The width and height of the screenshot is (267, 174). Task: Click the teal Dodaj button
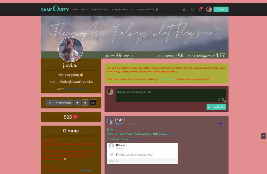pyautogui.click(x=221, y=9)
